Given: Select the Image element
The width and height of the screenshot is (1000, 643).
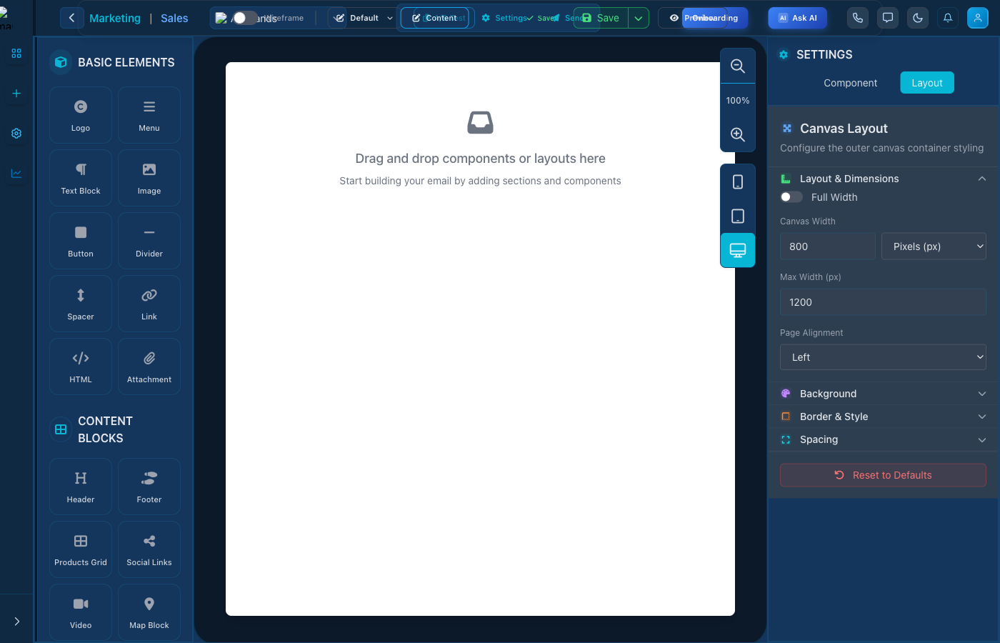Looking at the screenshot, I should coord(149,178).
